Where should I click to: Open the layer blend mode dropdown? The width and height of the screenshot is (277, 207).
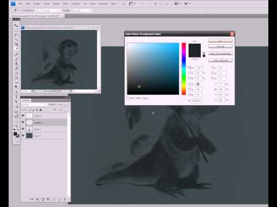[x=34, y=105]
